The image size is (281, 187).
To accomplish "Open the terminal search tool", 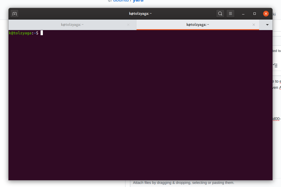I will [220, 14].
